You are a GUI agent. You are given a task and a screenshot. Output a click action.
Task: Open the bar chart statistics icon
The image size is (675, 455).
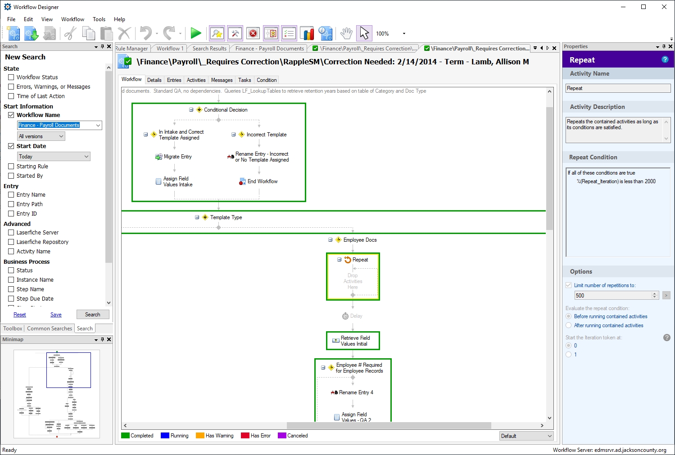coord(307,33)
